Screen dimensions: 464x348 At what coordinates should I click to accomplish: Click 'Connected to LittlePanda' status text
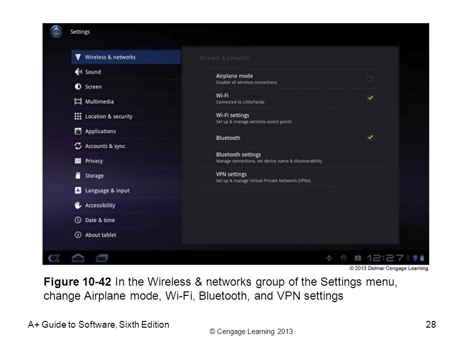coord(240,102)
